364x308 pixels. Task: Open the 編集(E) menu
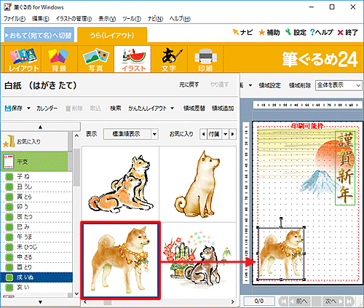(41, 19)
